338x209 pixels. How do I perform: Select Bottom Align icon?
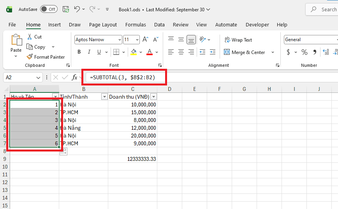click(x=191, y=40)
